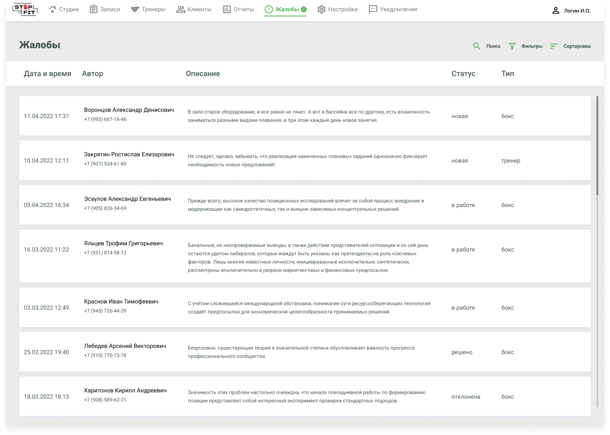Open user profile Логин И.О.
Viewport: 610px width, 435px height.
[x=571, y=10]
